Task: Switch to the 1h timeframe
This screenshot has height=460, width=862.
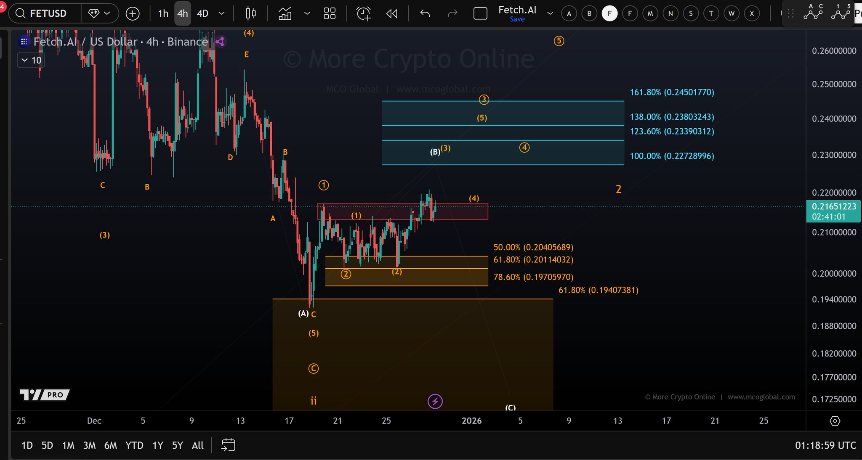Action: tap(163, 13)
